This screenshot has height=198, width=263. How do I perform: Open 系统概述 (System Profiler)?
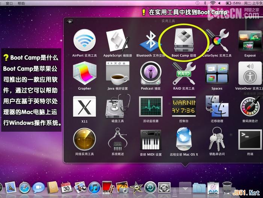click(x=117, y=139)
